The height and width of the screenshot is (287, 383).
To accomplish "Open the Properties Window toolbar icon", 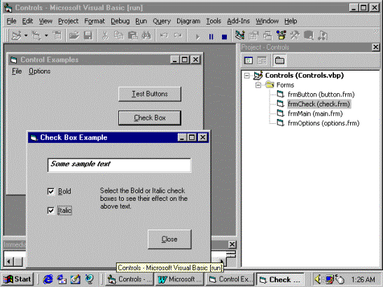I will click(253, 36).
